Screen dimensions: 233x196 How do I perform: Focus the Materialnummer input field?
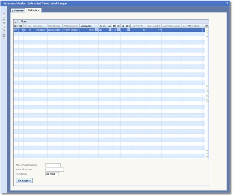[x=55, y=170]
